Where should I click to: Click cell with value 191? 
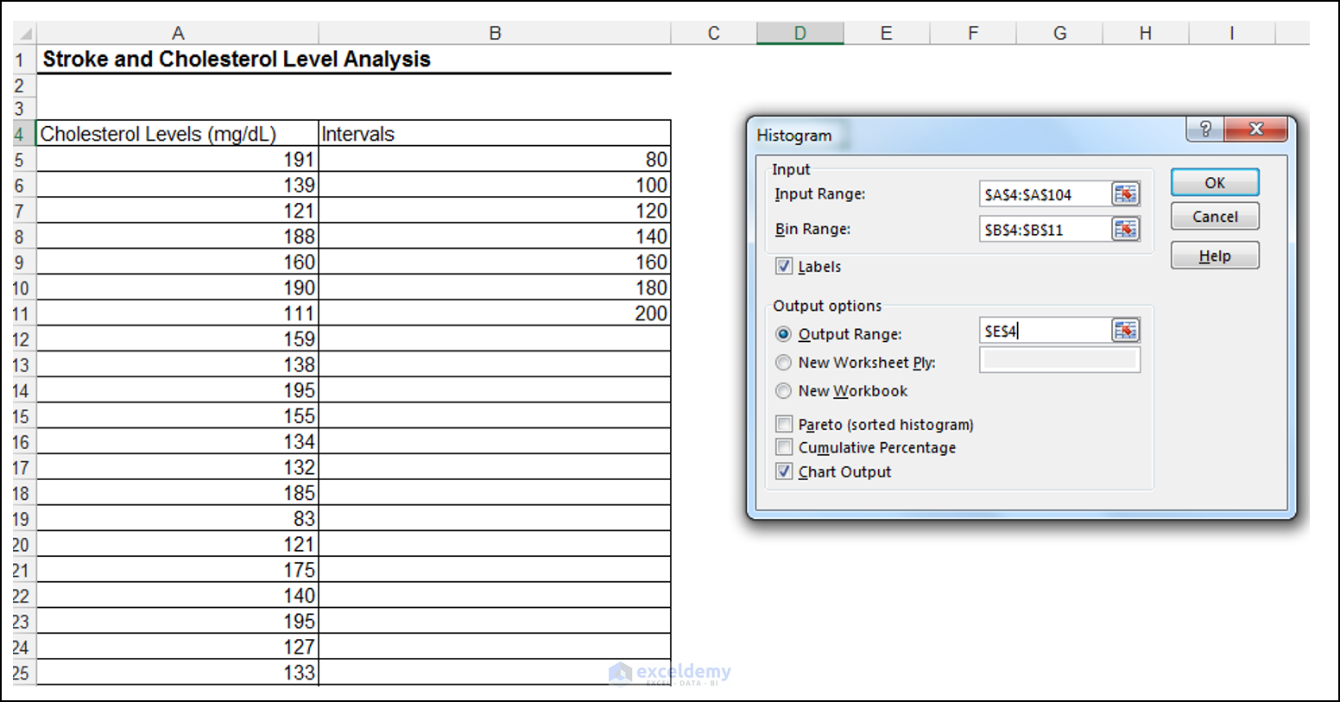coord(178,160)
